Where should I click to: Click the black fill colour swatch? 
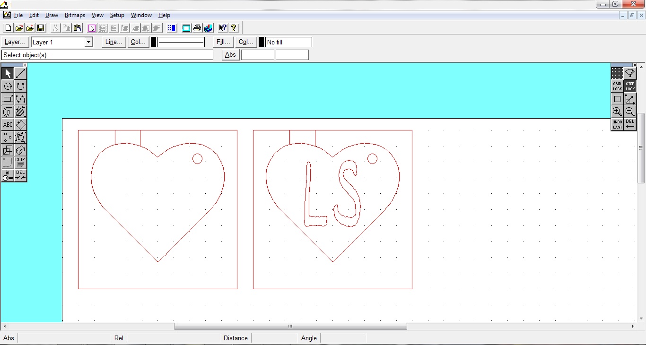(262, 42)
